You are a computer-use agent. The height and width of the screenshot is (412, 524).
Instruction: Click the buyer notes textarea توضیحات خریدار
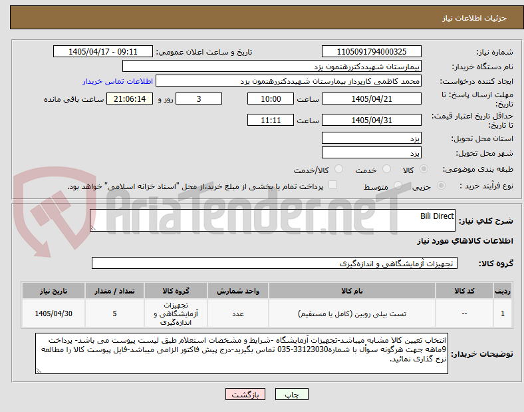241,353
